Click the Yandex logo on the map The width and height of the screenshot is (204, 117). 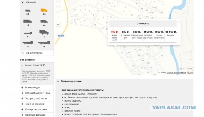pyautogui.click(x=190, y=73)
